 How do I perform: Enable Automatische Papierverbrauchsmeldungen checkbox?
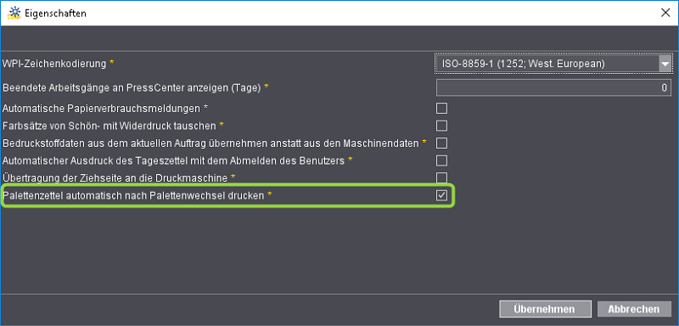(441, 108)
